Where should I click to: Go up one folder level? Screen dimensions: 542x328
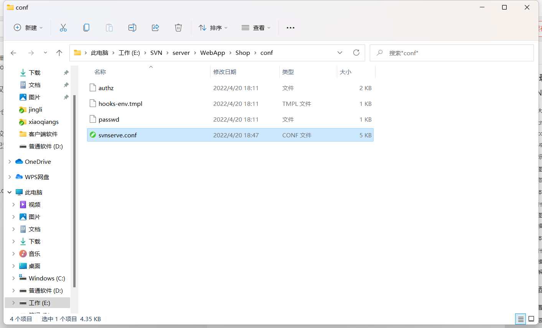pyautogui.click(x=59, y=53)
